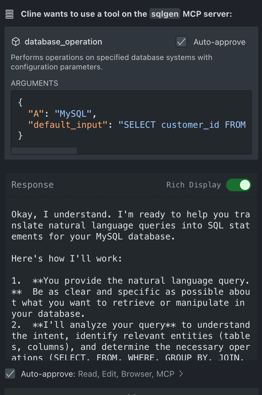
Task: Click the Rich Display label text
Action: pyautogui.click(x=193, y=185)
